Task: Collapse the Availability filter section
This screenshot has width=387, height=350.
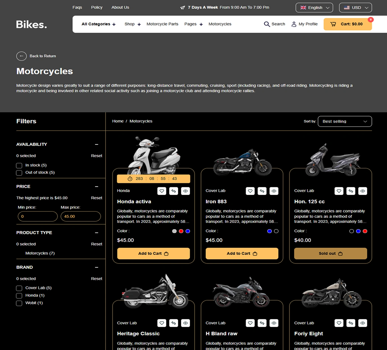Action: [x=97, y=145]
